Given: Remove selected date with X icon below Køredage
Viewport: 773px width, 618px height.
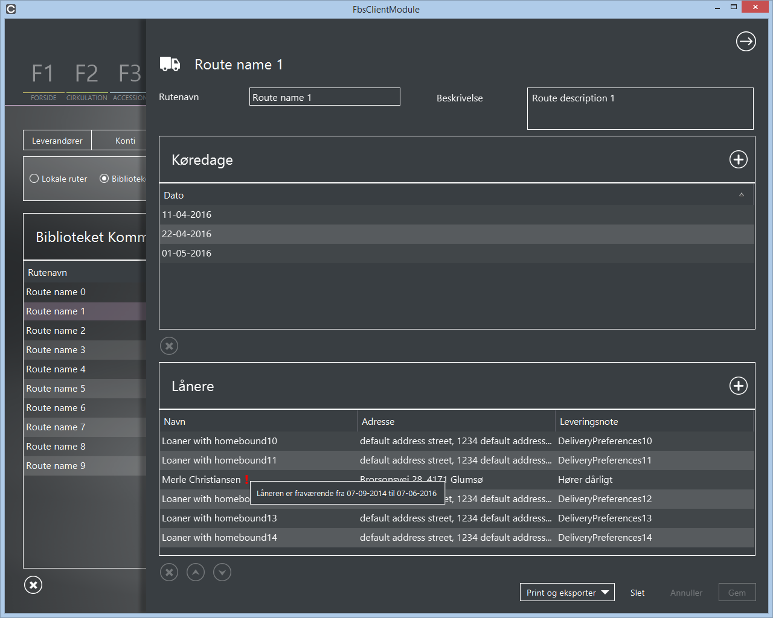Looking at the screenshot, I should (169, 346).
